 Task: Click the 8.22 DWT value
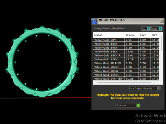click(x=143, y=59)
